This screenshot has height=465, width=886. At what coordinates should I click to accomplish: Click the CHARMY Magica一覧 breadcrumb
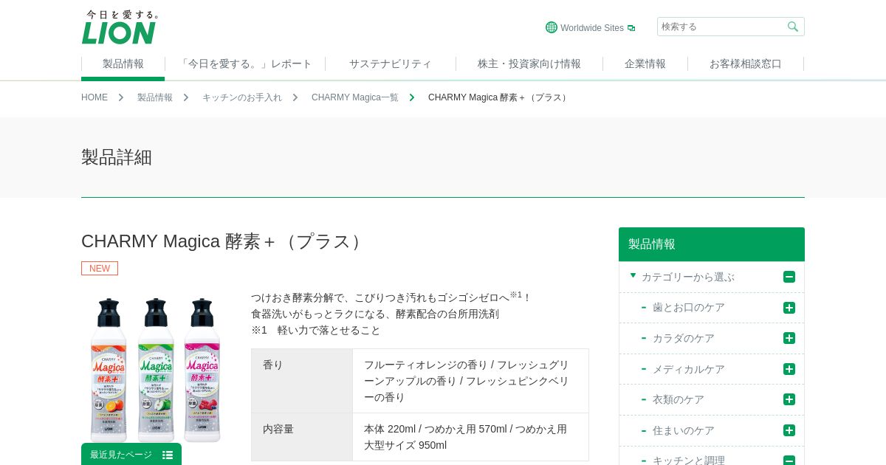click(354, 97)
